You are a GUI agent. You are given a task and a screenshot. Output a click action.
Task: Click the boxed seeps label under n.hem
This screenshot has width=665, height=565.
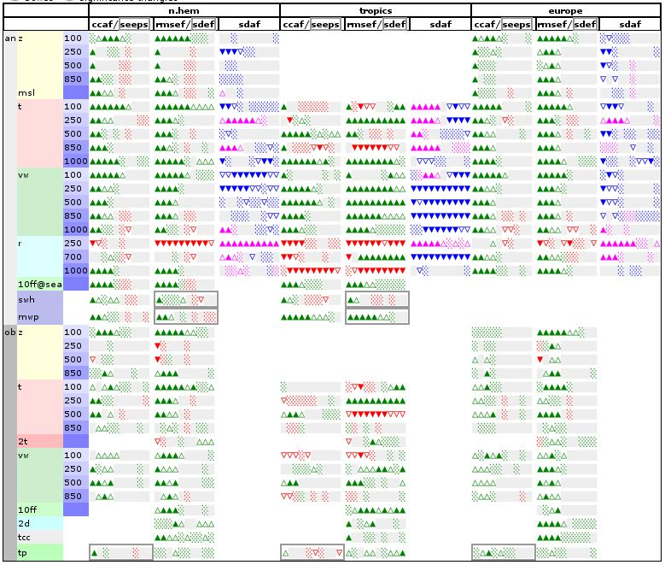(x=134, y=24)
